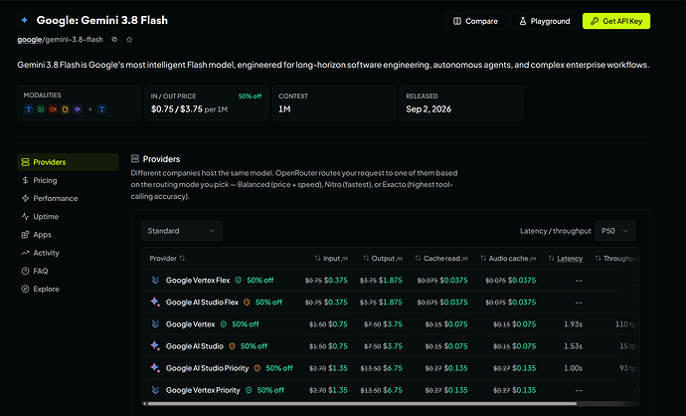The height and width of the screenshot is (416, 686).
Task: Click the Google AI Studio Priority sparkle logo
Action: click(155, 367)
